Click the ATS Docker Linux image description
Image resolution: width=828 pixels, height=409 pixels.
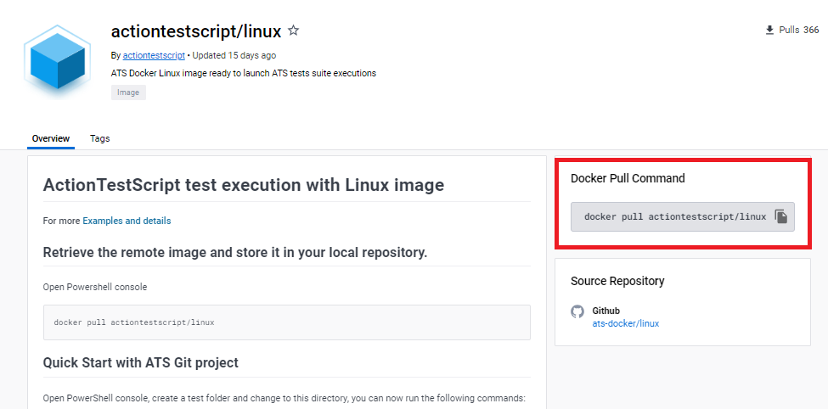(x=244, y=73)
